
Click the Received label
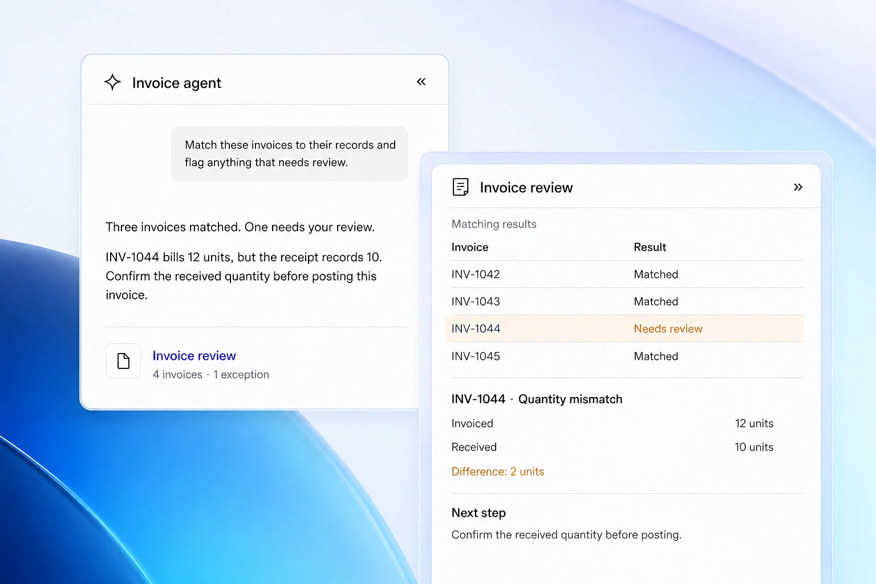coord(474,447)
